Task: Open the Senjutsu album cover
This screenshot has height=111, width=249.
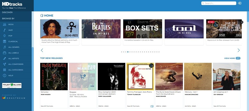Action: [54, 76]
